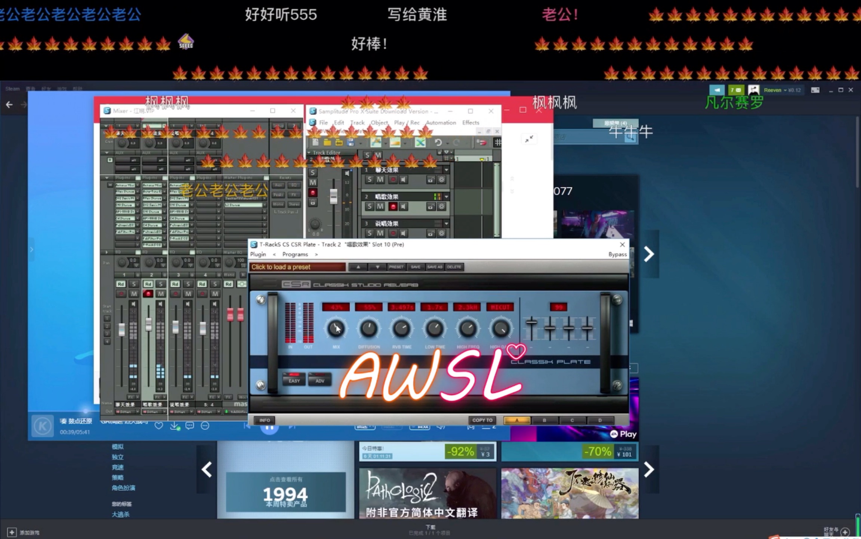Switch reverb to ADV mode
Screen dimensions: 861x539
pos(320,379)
